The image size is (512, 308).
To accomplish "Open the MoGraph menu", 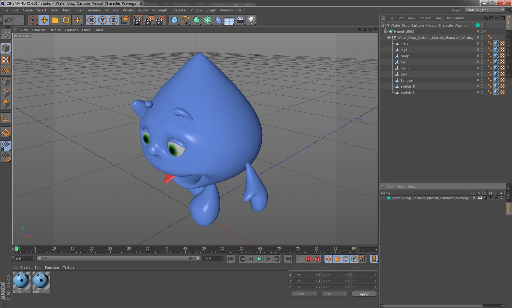I will pyautogui.click(x=159, y=10).
